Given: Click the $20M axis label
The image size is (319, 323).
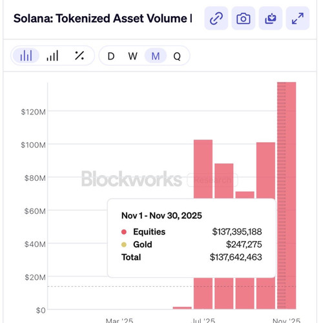Looking at the screenshot, I should click(x=35, y=277).
